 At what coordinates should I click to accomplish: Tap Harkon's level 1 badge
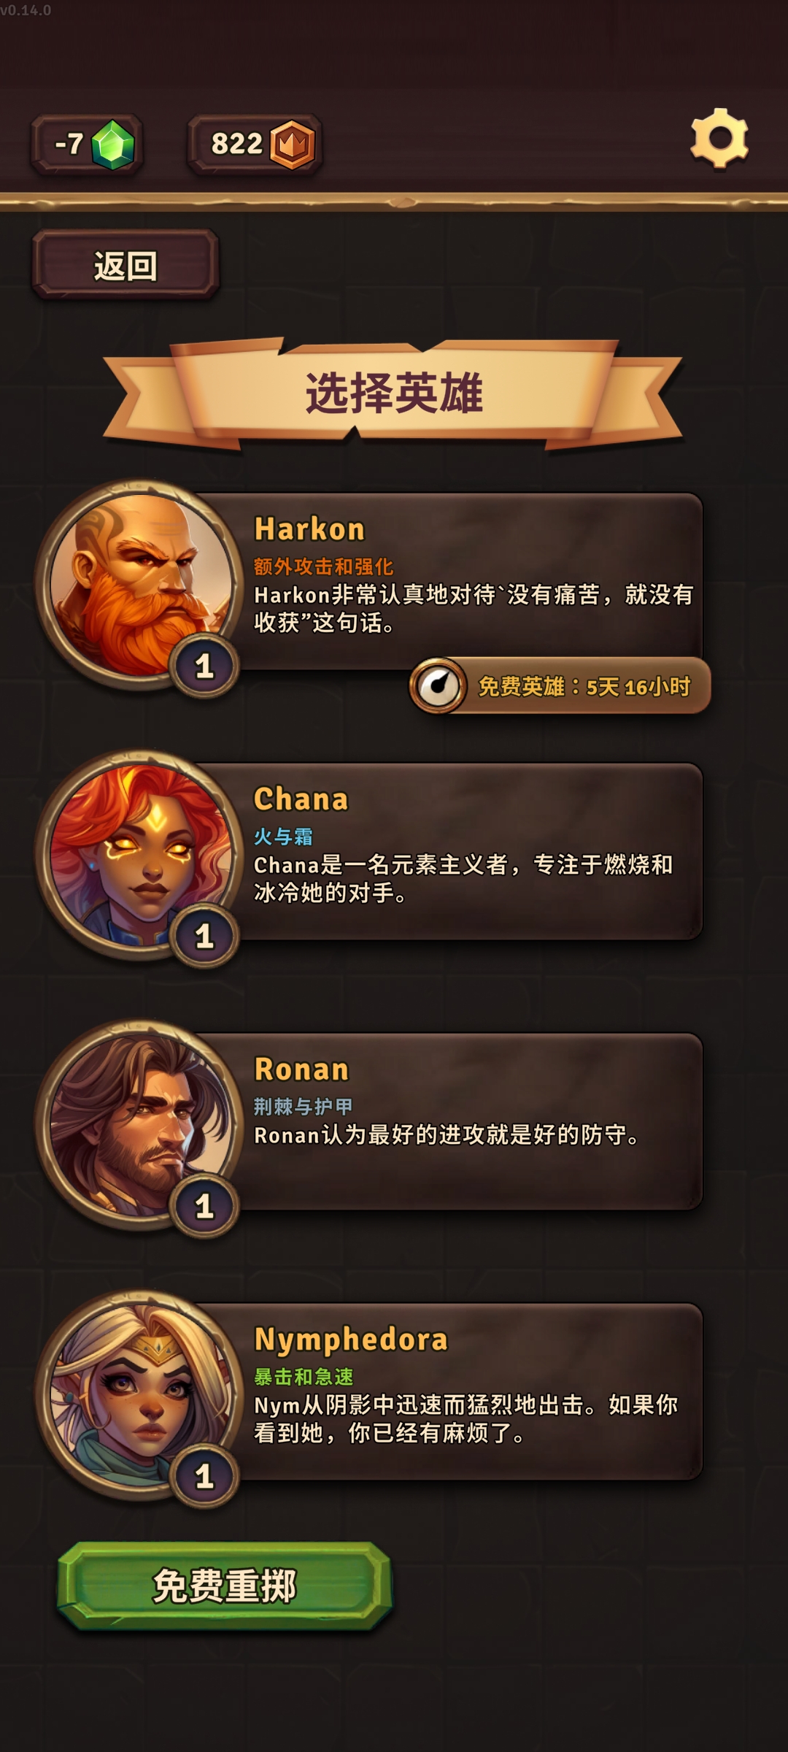click(x=204, y=666)
